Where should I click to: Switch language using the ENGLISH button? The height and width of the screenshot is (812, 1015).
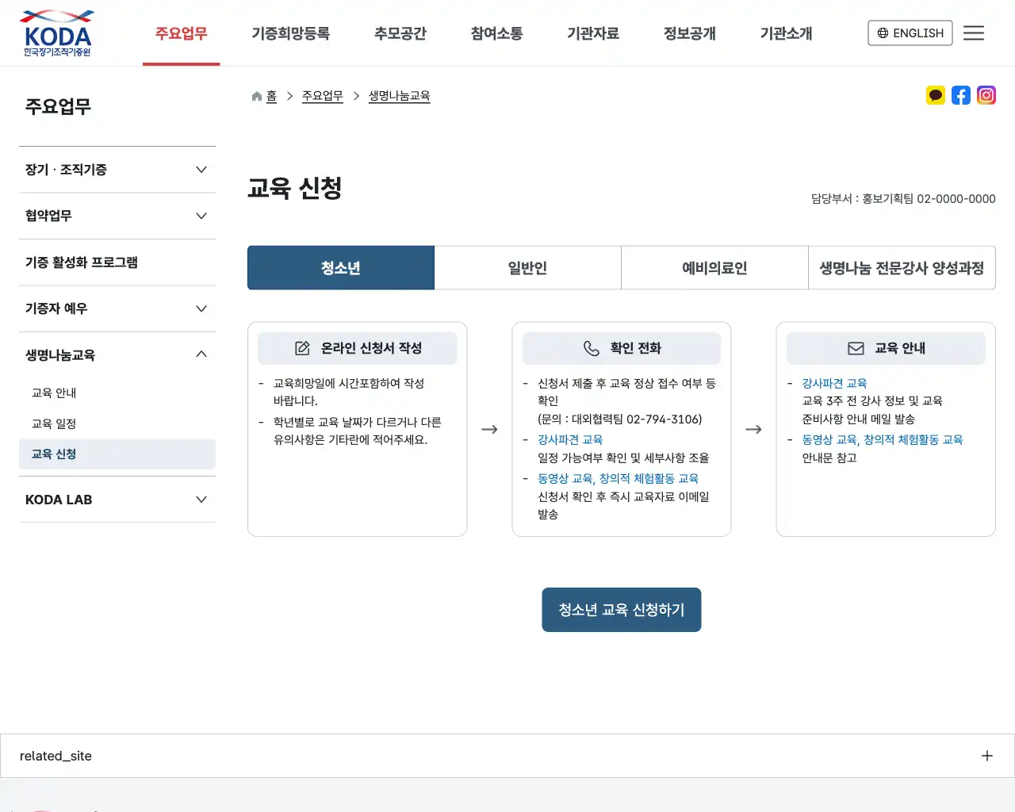pyautogui.click(x=910, y=33)
